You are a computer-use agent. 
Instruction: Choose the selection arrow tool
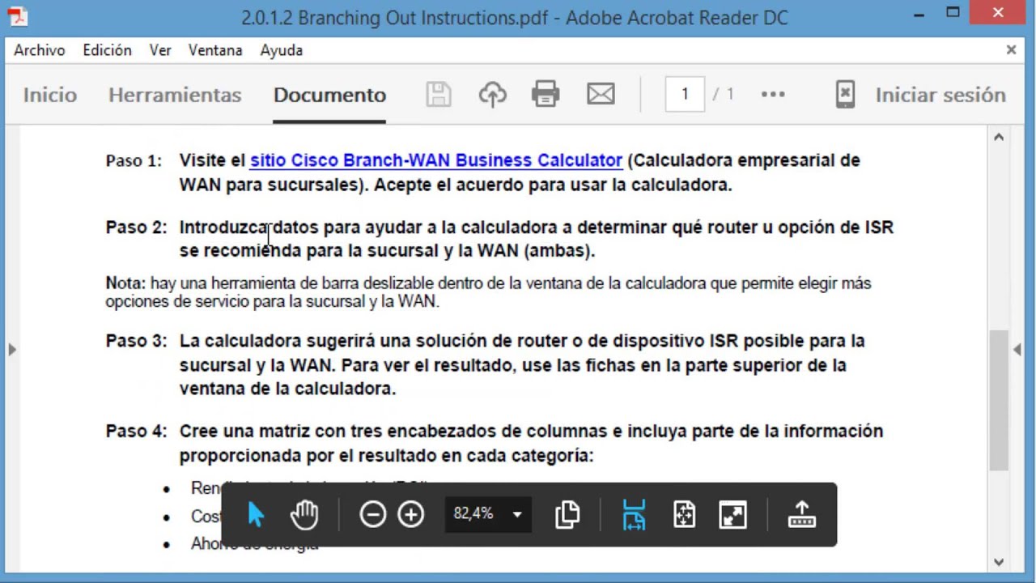[x=256, y=514]
